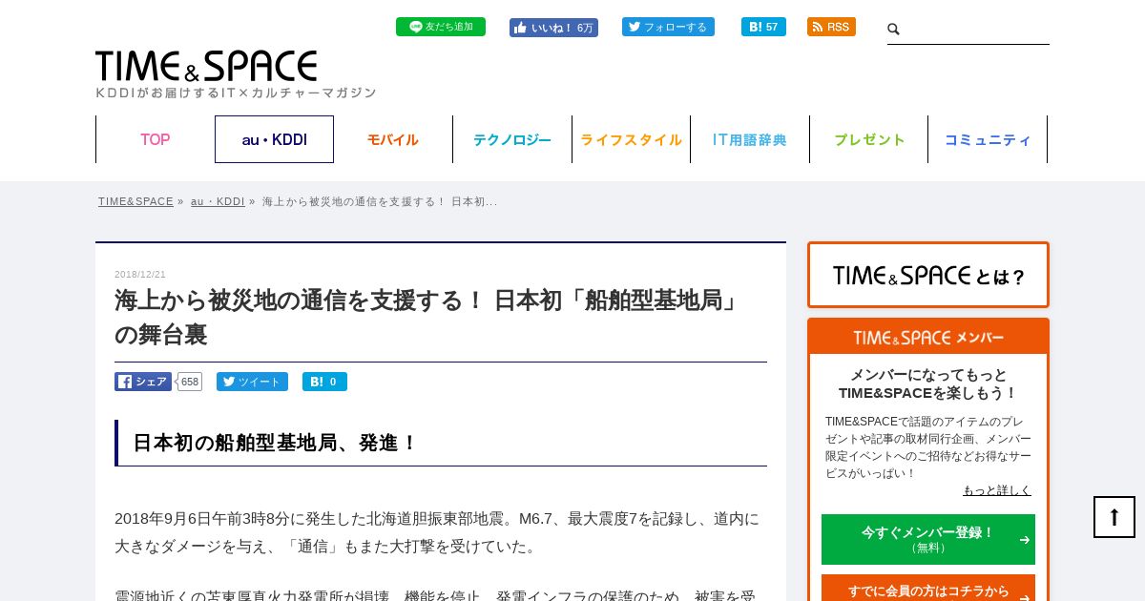Screen dimensions: 1145x601
Task: Open the TOP navigation tab
Action: (x=156, y=139)
